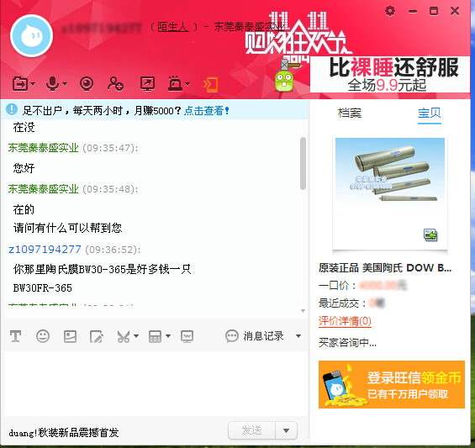Click the 买家咨询中... status text
The height and width of the screenshot is (448, 475).
347,343
